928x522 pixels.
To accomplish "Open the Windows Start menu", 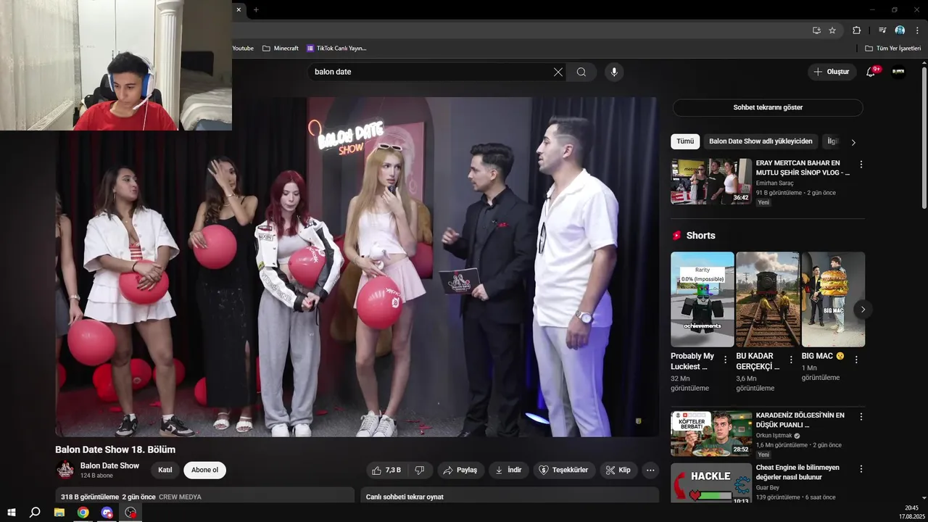I will coord(11,513).
